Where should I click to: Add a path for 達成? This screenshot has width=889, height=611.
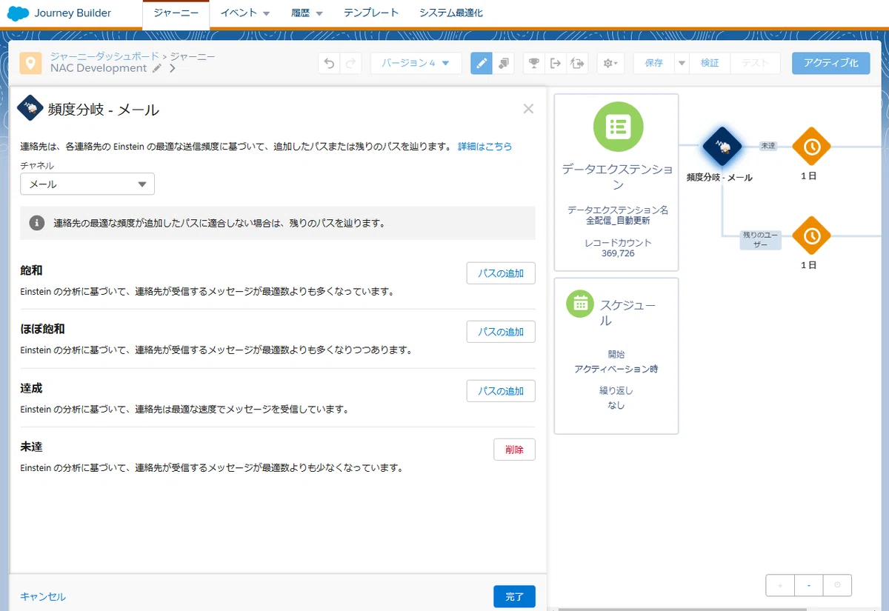501,391
